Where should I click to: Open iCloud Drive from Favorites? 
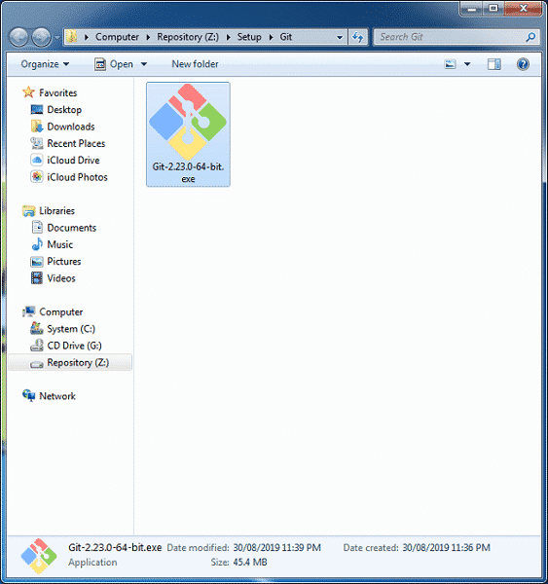pyautogui.click(x=73, y=161)
